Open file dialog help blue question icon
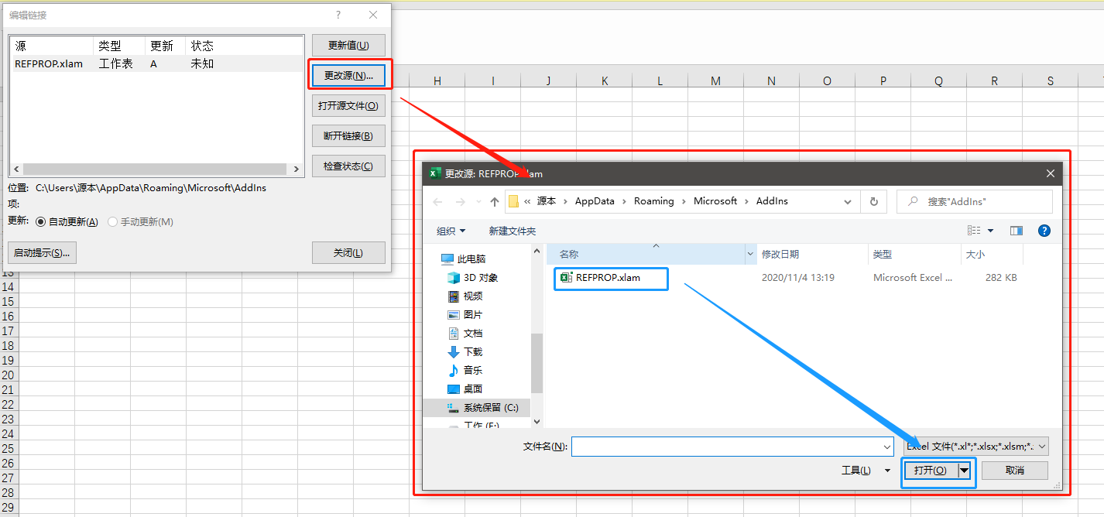The image size is (1104, 517). tap(1044, 231)
